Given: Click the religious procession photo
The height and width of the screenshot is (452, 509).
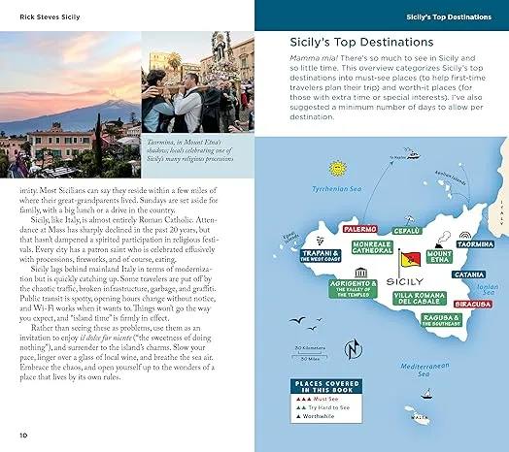Looking at the screenshot, I should [198, 82].
